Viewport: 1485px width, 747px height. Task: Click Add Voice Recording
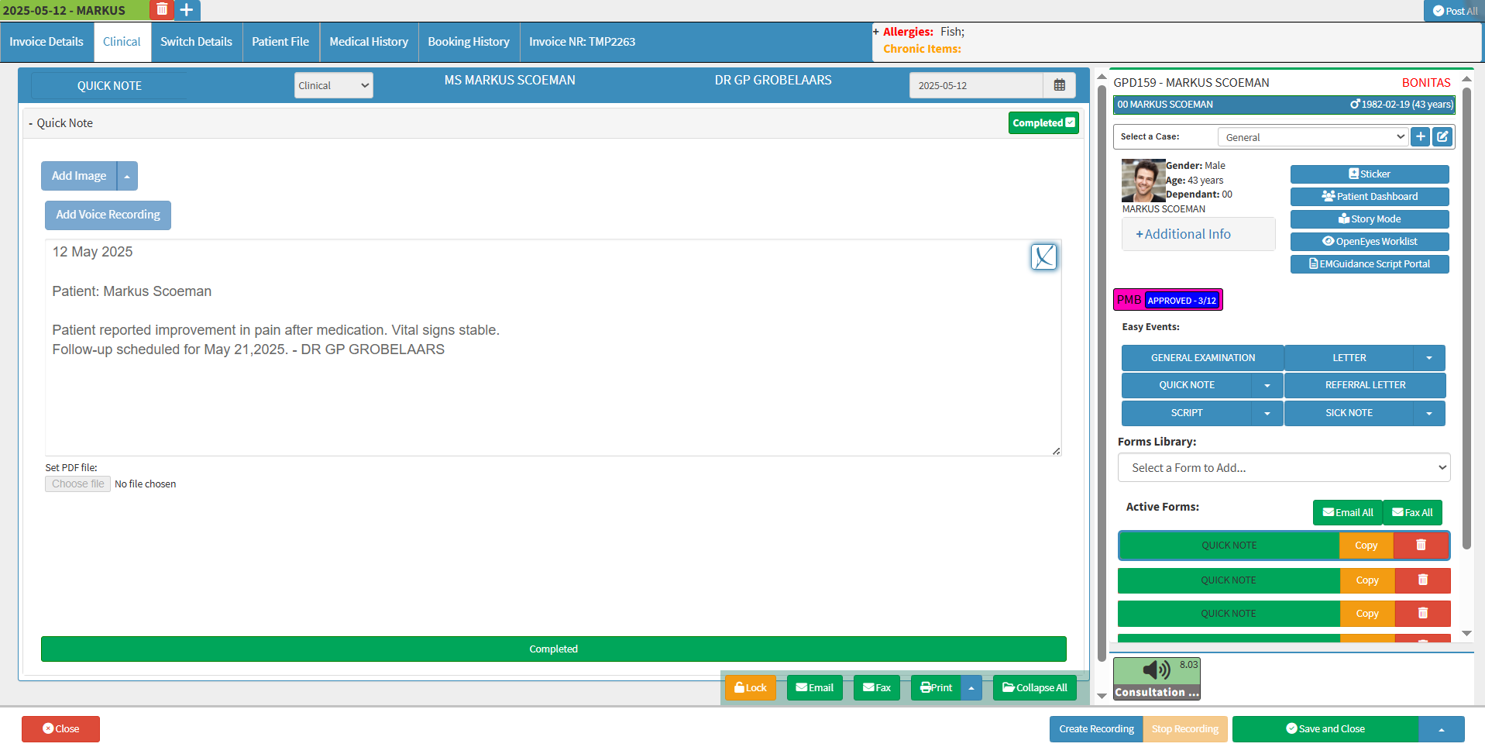108,215
